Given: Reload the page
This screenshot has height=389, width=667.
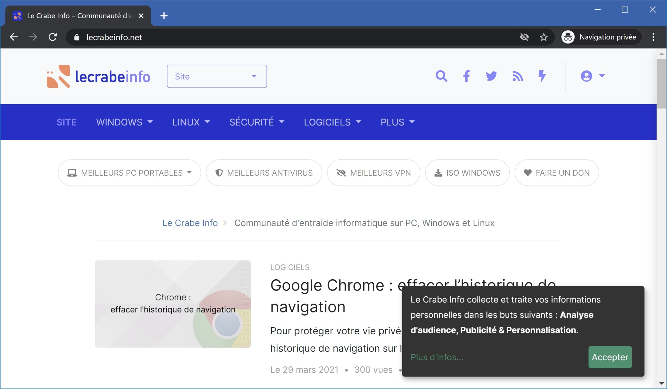Looking at the screenshot, I should point(53,37).
